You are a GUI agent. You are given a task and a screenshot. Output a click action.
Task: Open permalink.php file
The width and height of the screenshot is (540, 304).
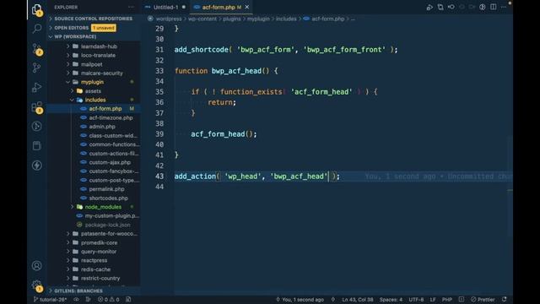tap(106, 189)
